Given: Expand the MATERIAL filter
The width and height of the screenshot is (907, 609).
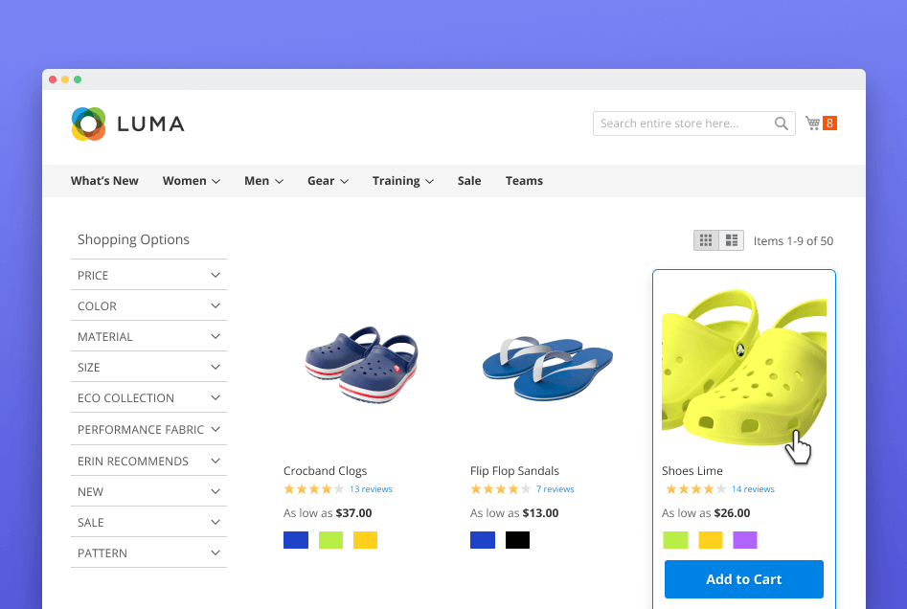Looking at the screenshot, I should click(148, 336).
